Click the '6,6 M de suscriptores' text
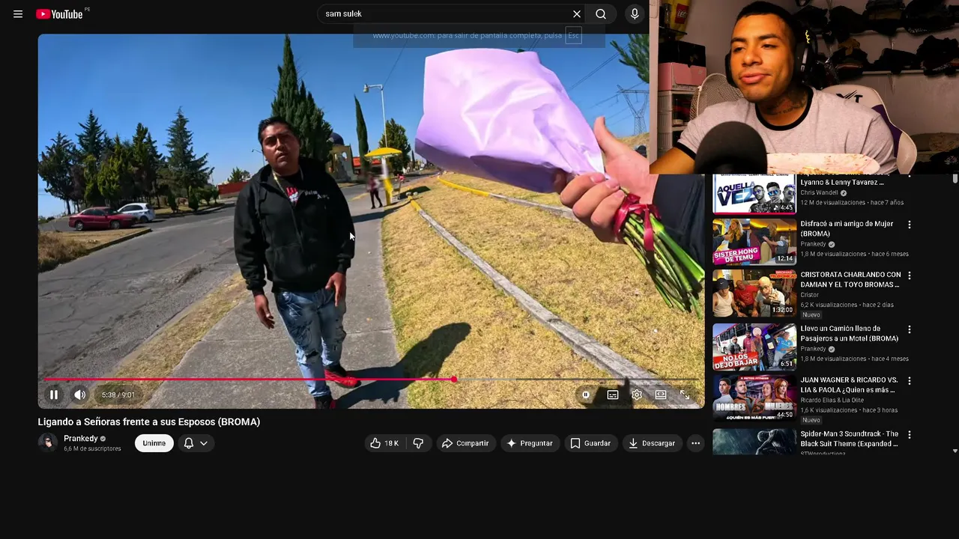 click(92, 448)
